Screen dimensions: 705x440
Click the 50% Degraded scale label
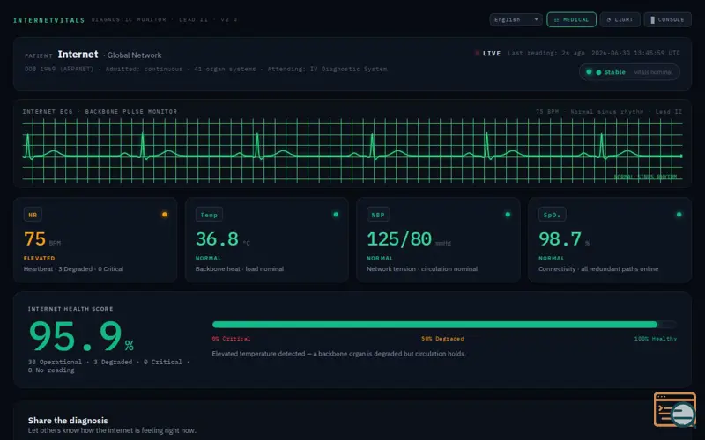[x=442, y=339]
